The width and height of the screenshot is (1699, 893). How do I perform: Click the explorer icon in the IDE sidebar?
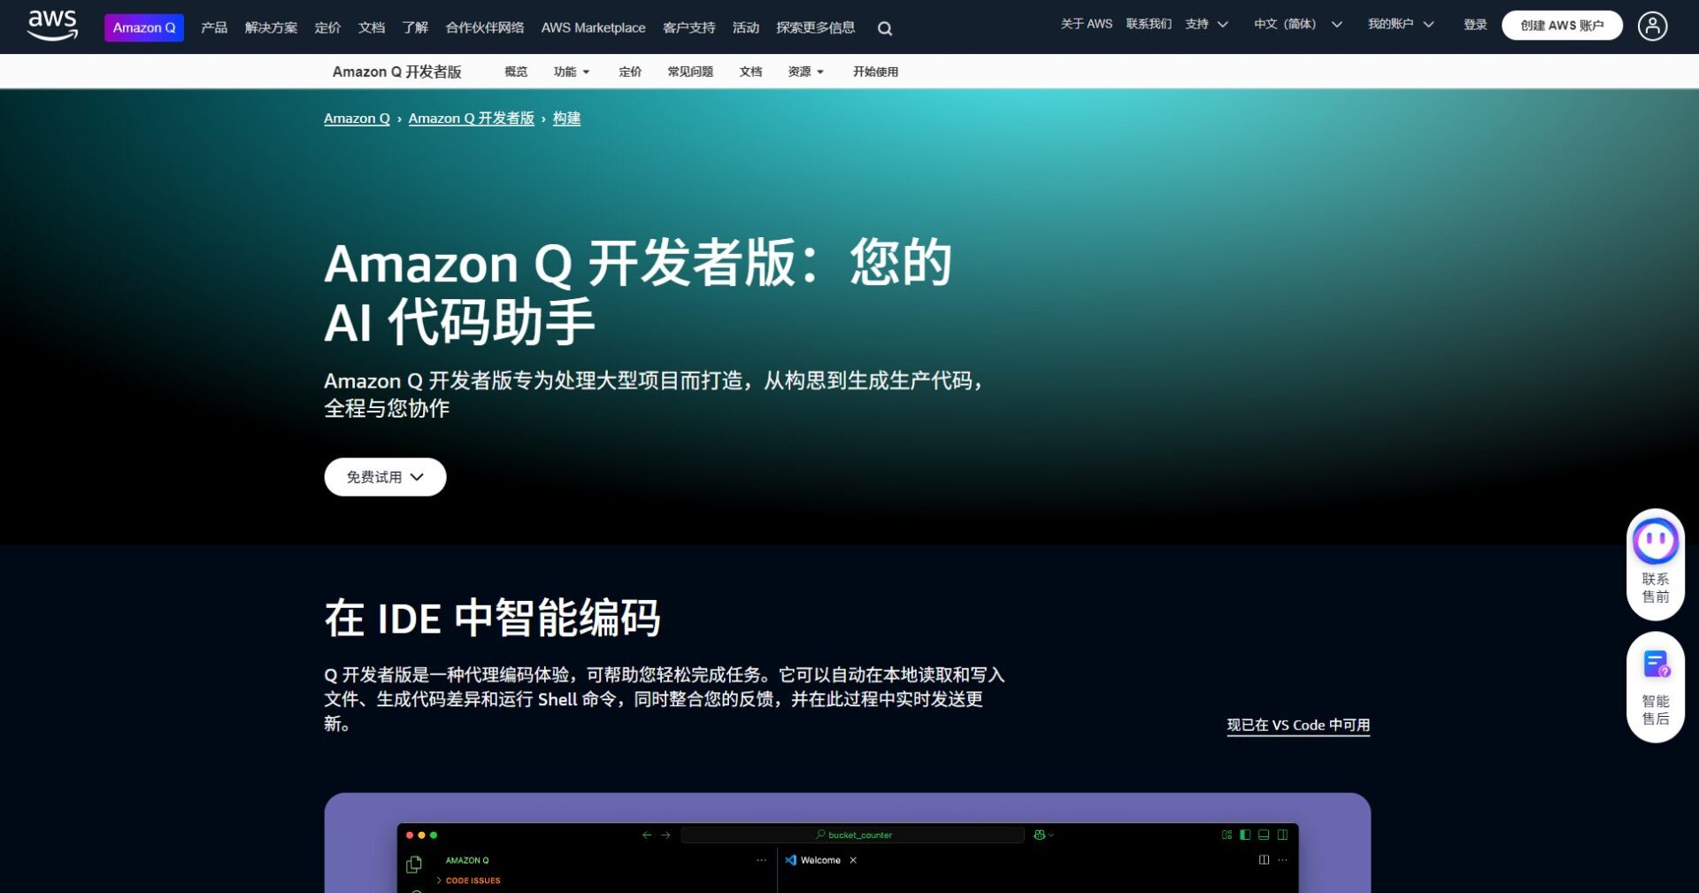414,864
